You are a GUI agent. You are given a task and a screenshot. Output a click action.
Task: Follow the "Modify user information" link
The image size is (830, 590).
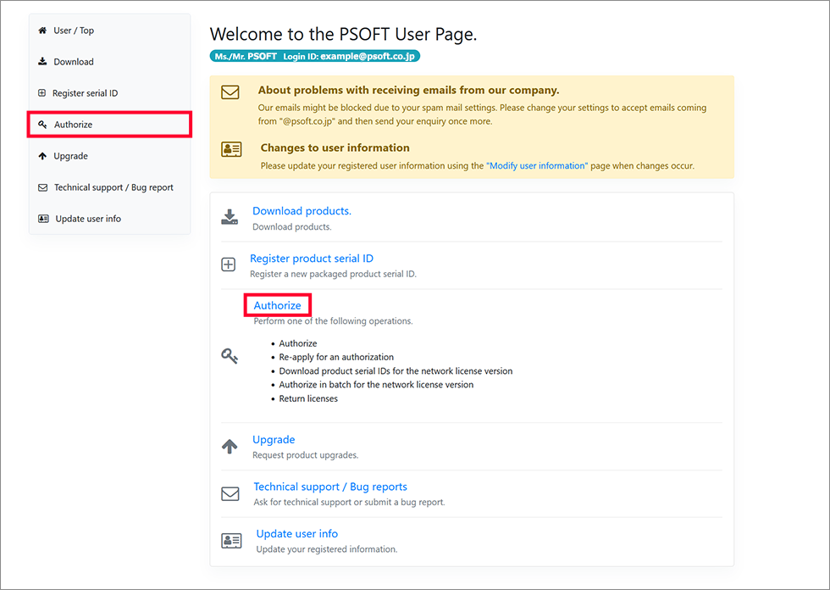click(536, 166)
